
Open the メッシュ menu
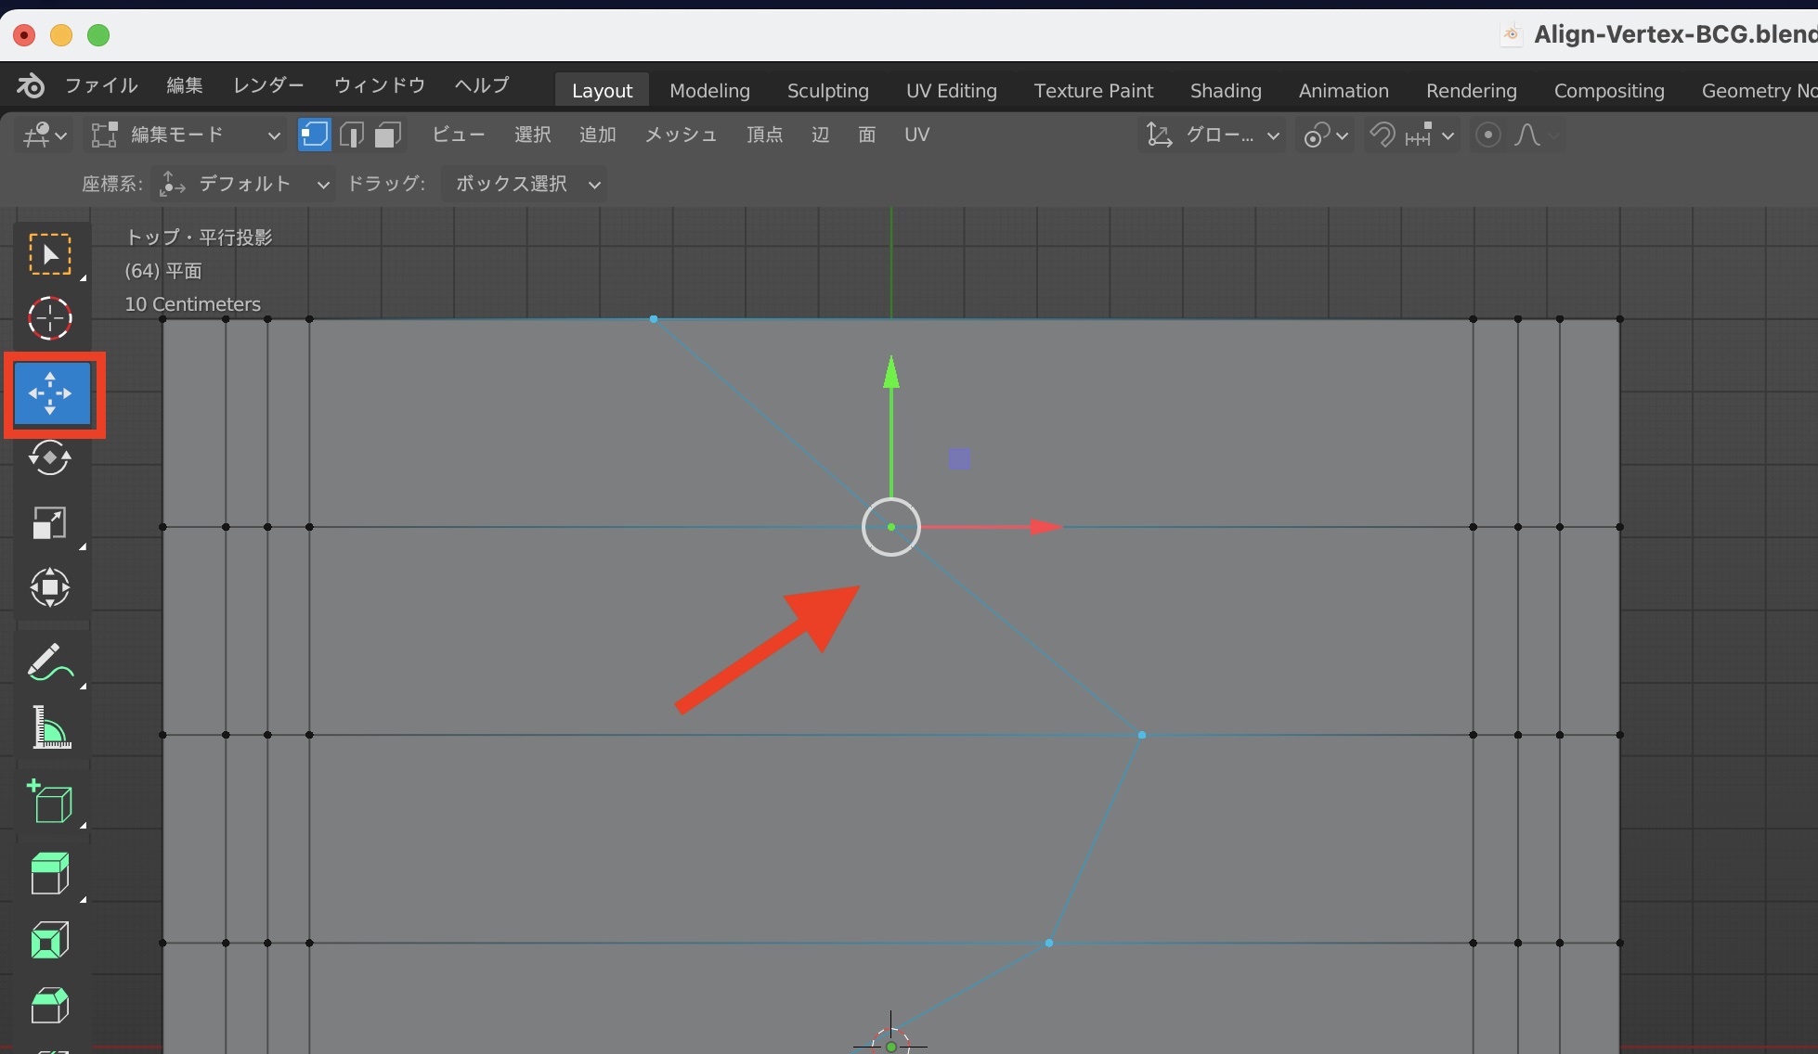pos(681,135)
